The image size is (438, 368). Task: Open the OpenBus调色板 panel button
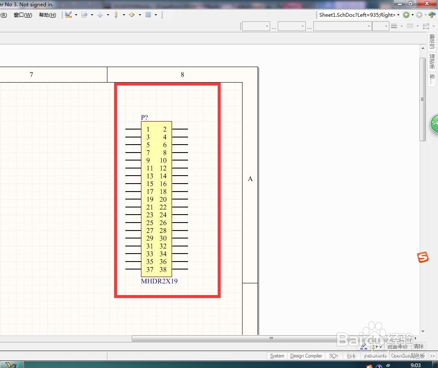pos(408,356)
